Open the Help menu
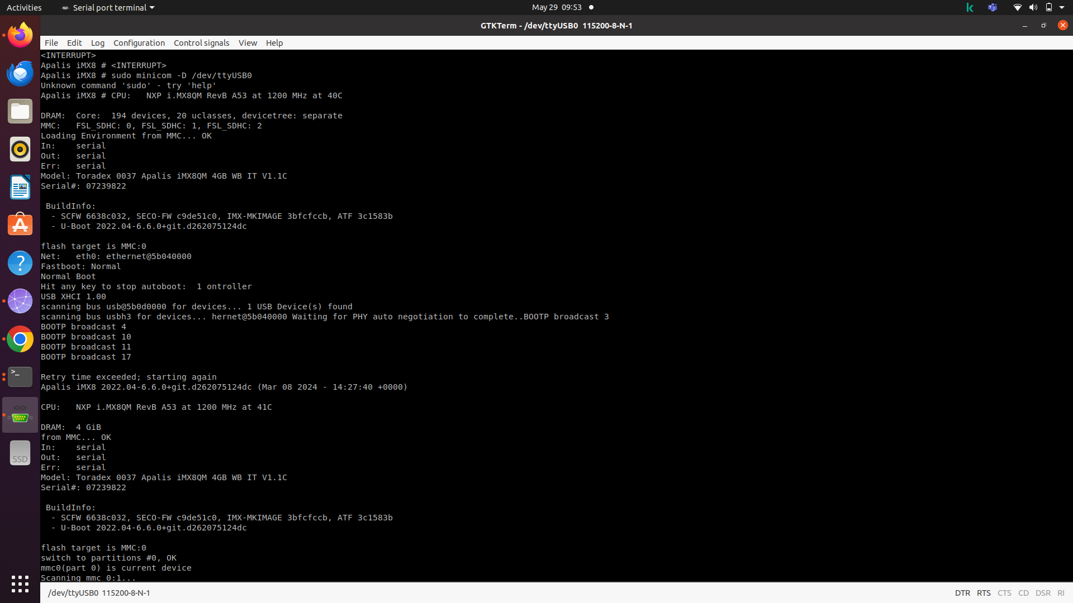The image size is (1073, 603). pos(274,43)
